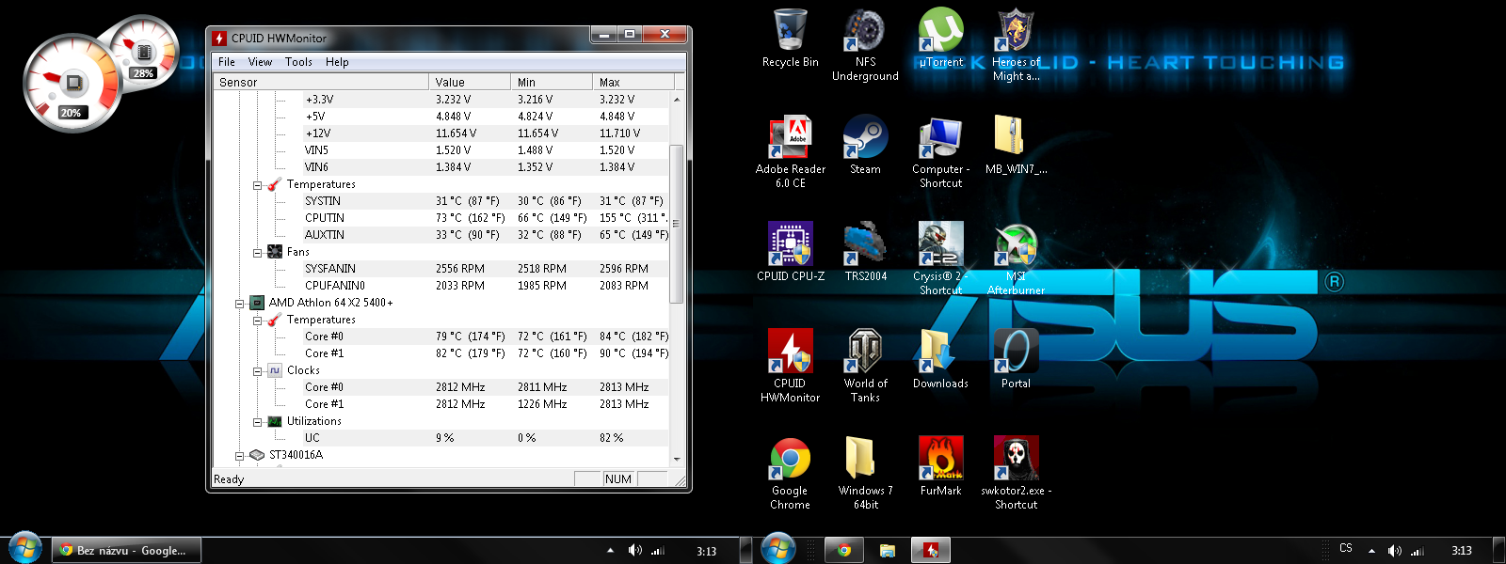Collapse the Utilizations tree section
The height and width of the screenshot is (564, 1506).
258,421
